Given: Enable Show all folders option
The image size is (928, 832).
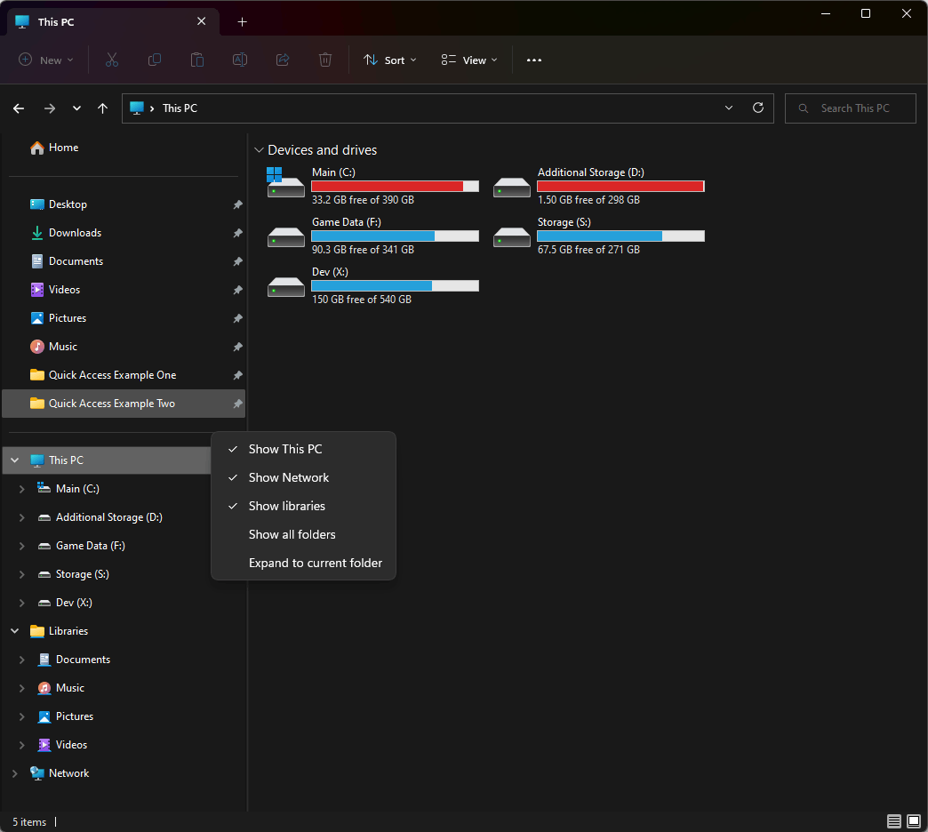Looking at the screenshot, I should (x=303, y=534).
